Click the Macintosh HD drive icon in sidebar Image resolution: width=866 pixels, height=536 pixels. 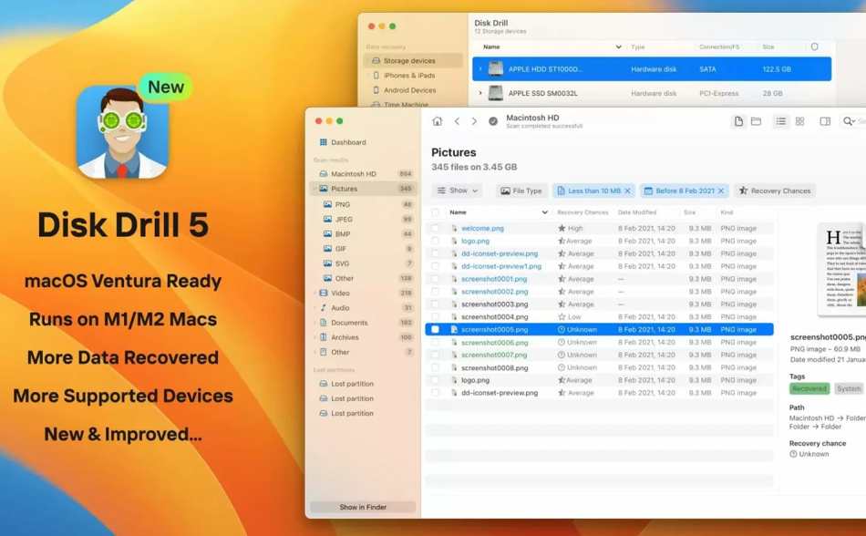[324, 174]
